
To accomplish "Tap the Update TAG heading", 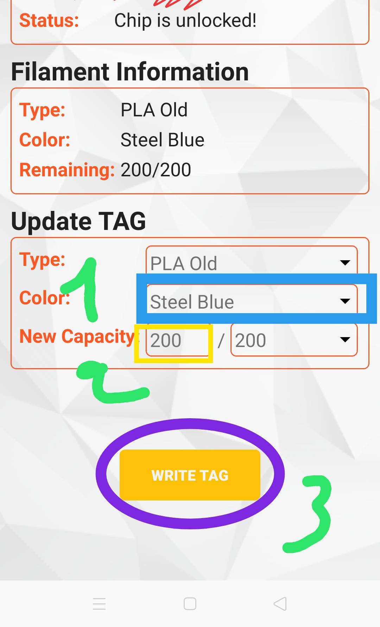I will tap(78, 221).
